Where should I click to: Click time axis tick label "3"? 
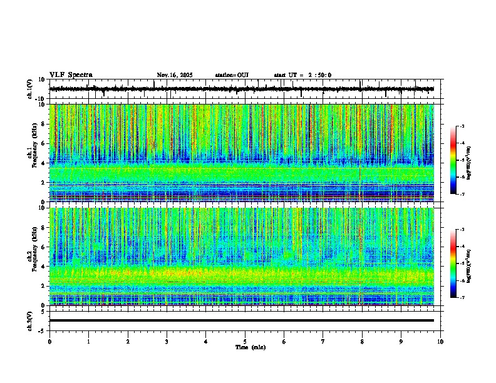pos(167,342)
